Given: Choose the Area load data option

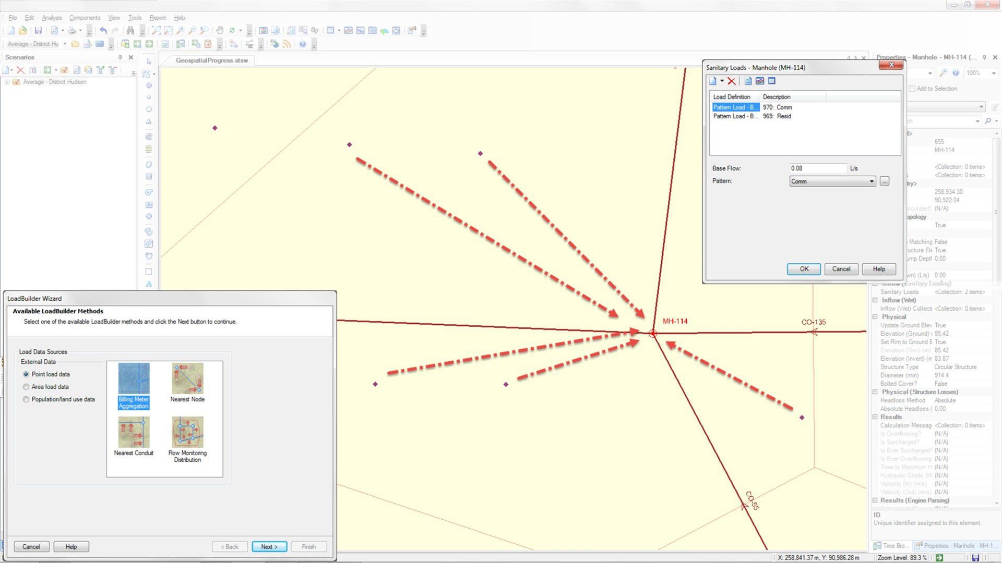Looking at the screenshot, I should pos(26,386).
